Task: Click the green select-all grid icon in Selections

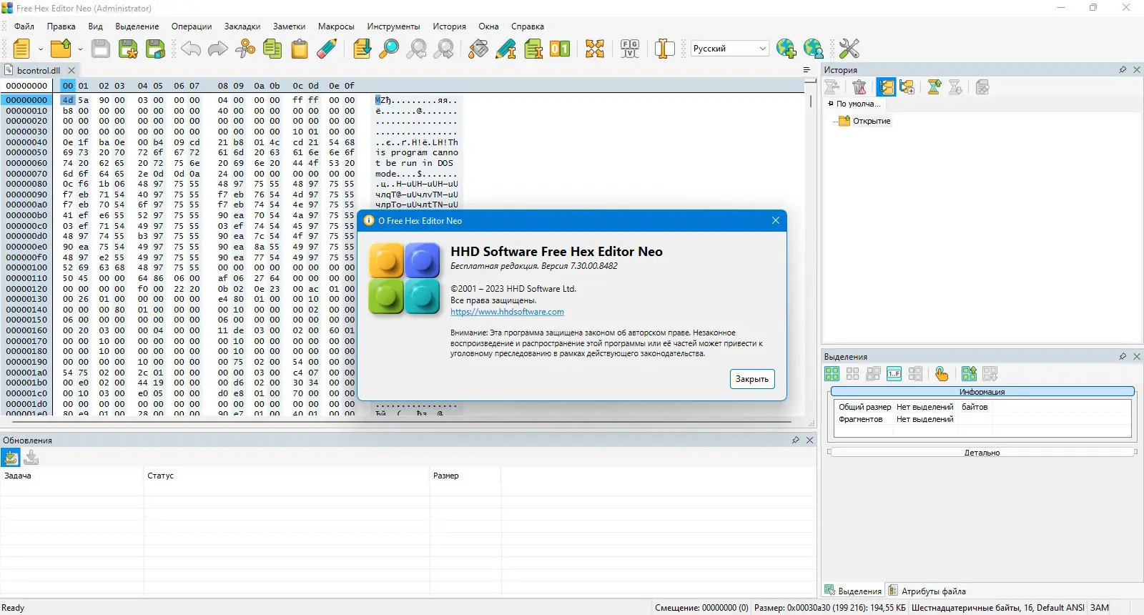Action: point(832,374)
